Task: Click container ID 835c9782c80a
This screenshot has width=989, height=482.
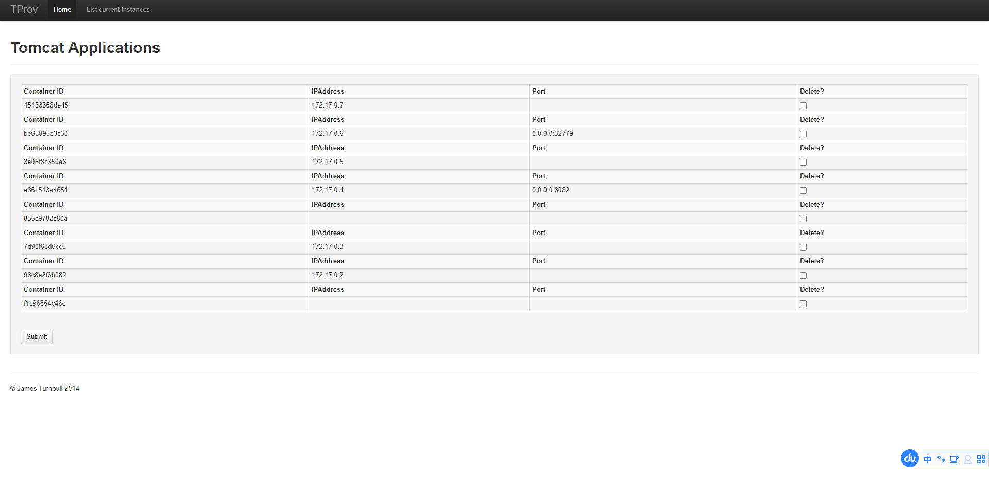Action: point(45,219)
